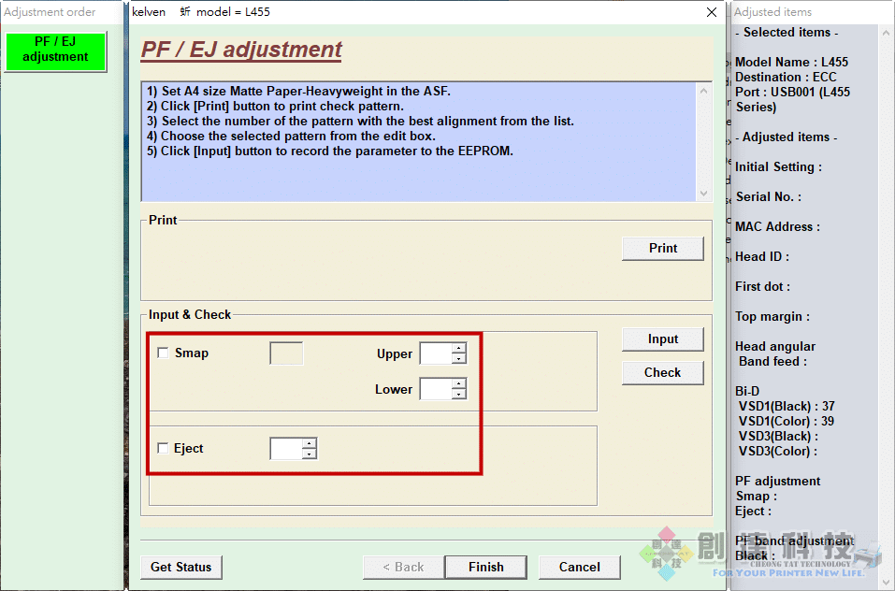Screen dimensions: 895x591
Task: Click the green PF / EJ adjustment button
Action: (x=55, y=50)
